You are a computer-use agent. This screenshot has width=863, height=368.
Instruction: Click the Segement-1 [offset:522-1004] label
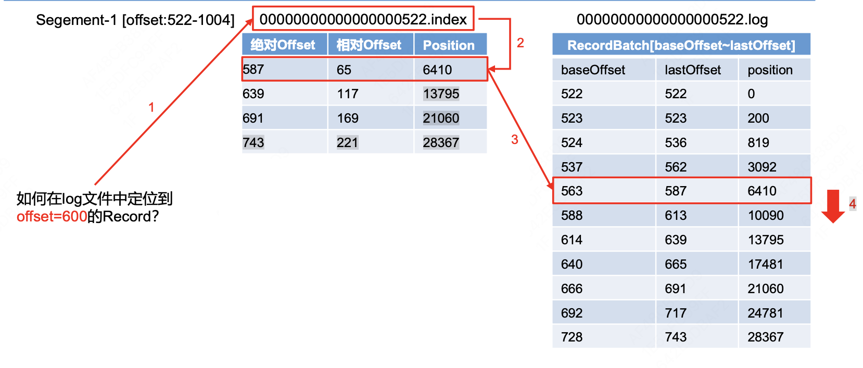(135, 20)
